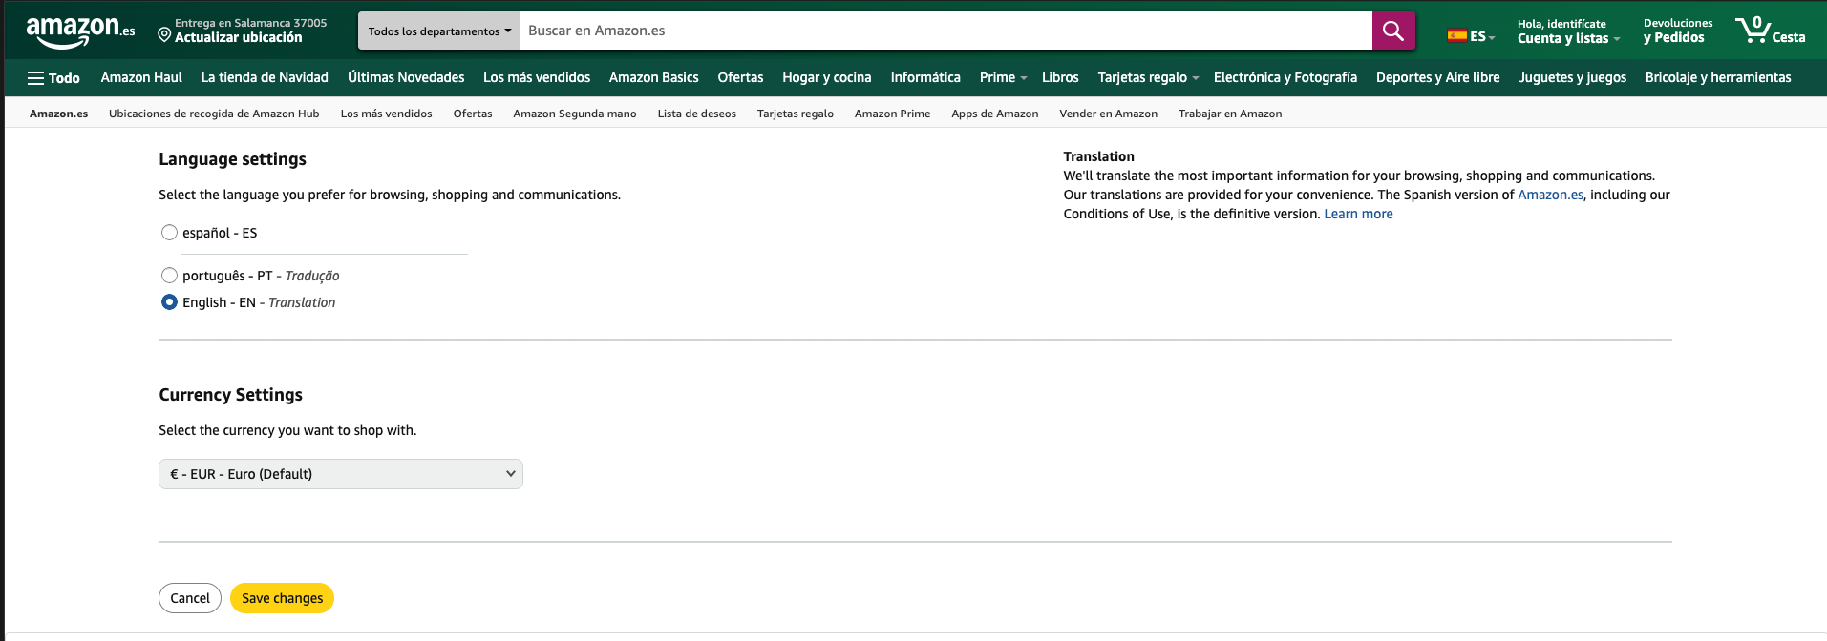
Task: Click the Amazon.es logo
Action: [x=80, y=31]
